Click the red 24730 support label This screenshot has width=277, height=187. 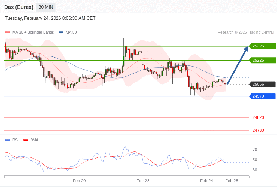[x=258, y=130]
